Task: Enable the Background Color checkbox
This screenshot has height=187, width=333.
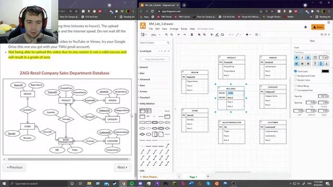Action: pos(296,75)
